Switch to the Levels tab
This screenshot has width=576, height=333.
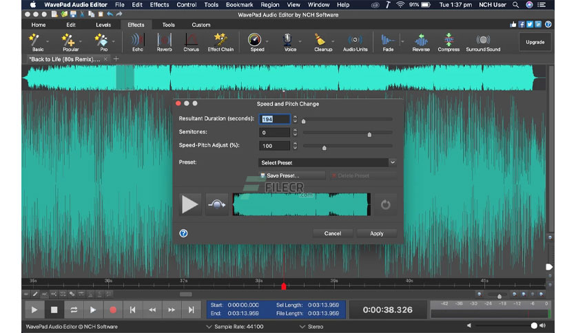[x=103, y=25]
